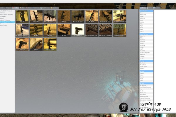The width and height of the screenshot is (176, 117).
Task: Choose the HK G36C weapon tile
Action: [x=64, y=16]
